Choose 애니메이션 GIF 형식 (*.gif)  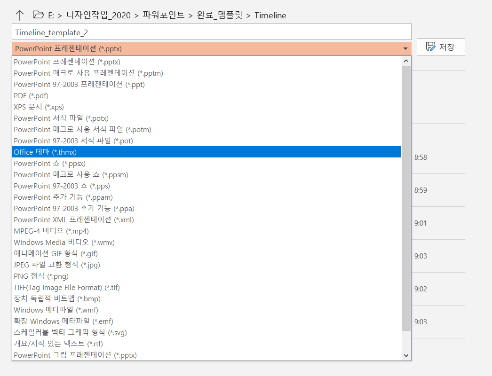tap(206, 254)
